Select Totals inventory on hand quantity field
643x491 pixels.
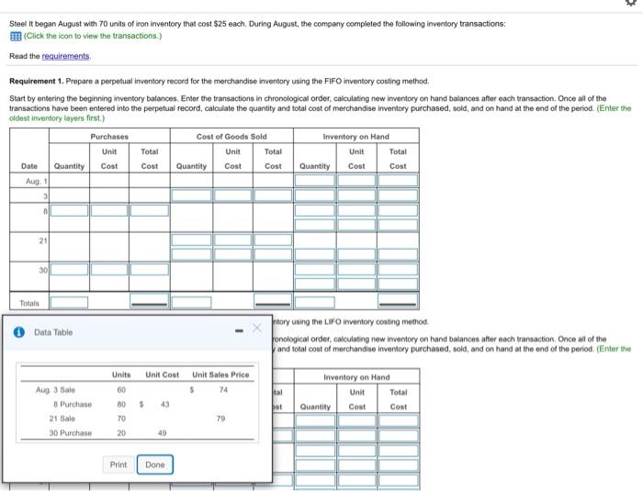click(x=314, y=303)
